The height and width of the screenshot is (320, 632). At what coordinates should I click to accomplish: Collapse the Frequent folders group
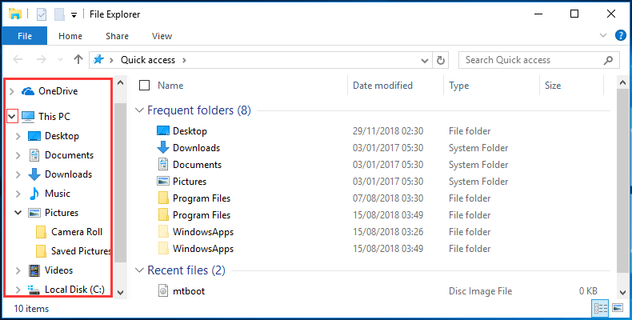tap(139, 110)
